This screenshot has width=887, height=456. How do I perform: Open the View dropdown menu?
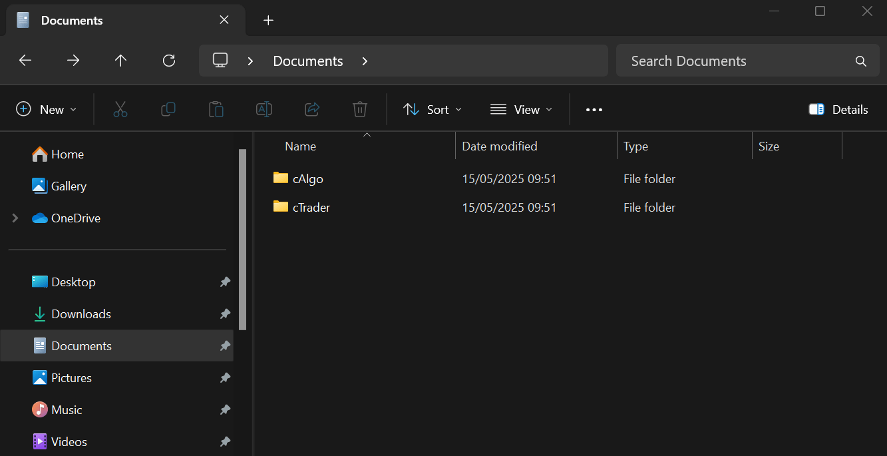tap(521, 109)
